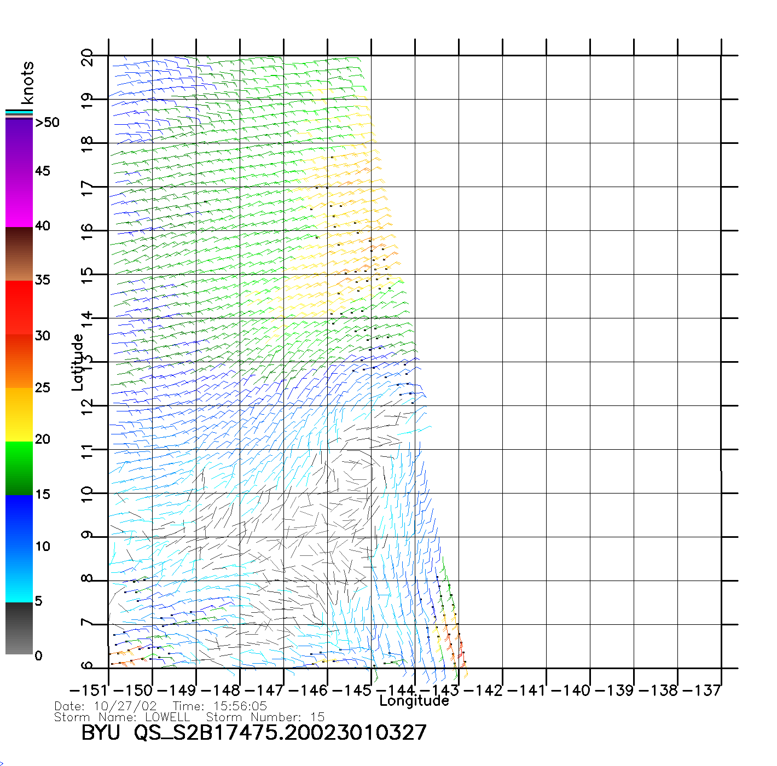Click the green 15-20 knots color band
The image size is (777, 766).
19,468
